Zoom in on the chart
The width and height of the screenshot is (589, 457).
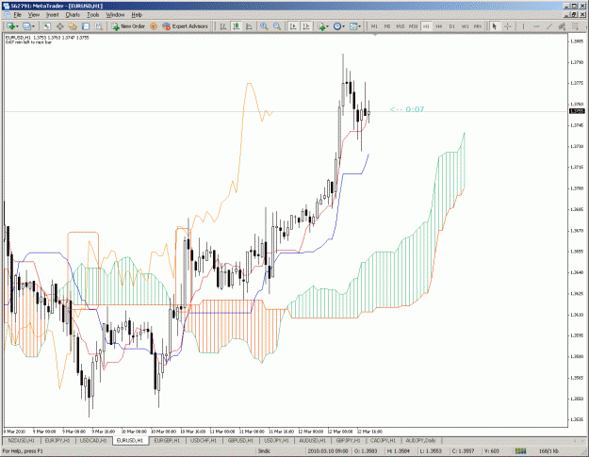click(x=264, y=26)
